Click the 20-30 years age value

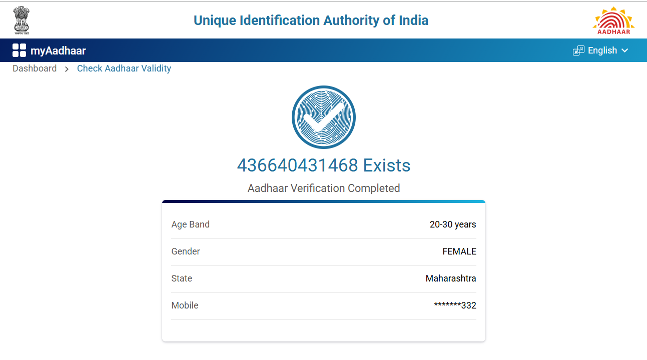[453, 224]
